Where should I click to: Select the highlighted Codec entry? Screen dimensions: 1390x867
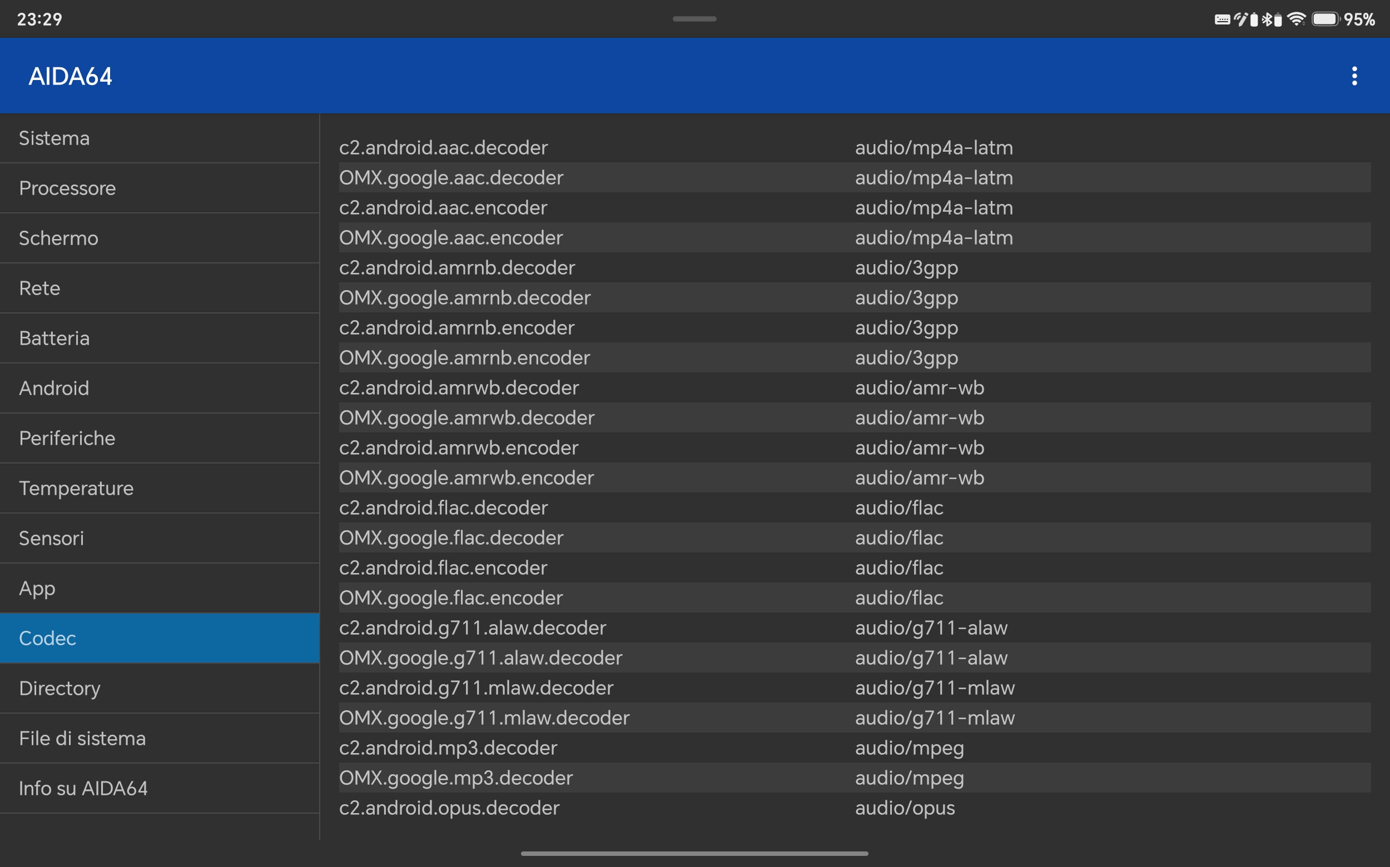click(160, 638)
